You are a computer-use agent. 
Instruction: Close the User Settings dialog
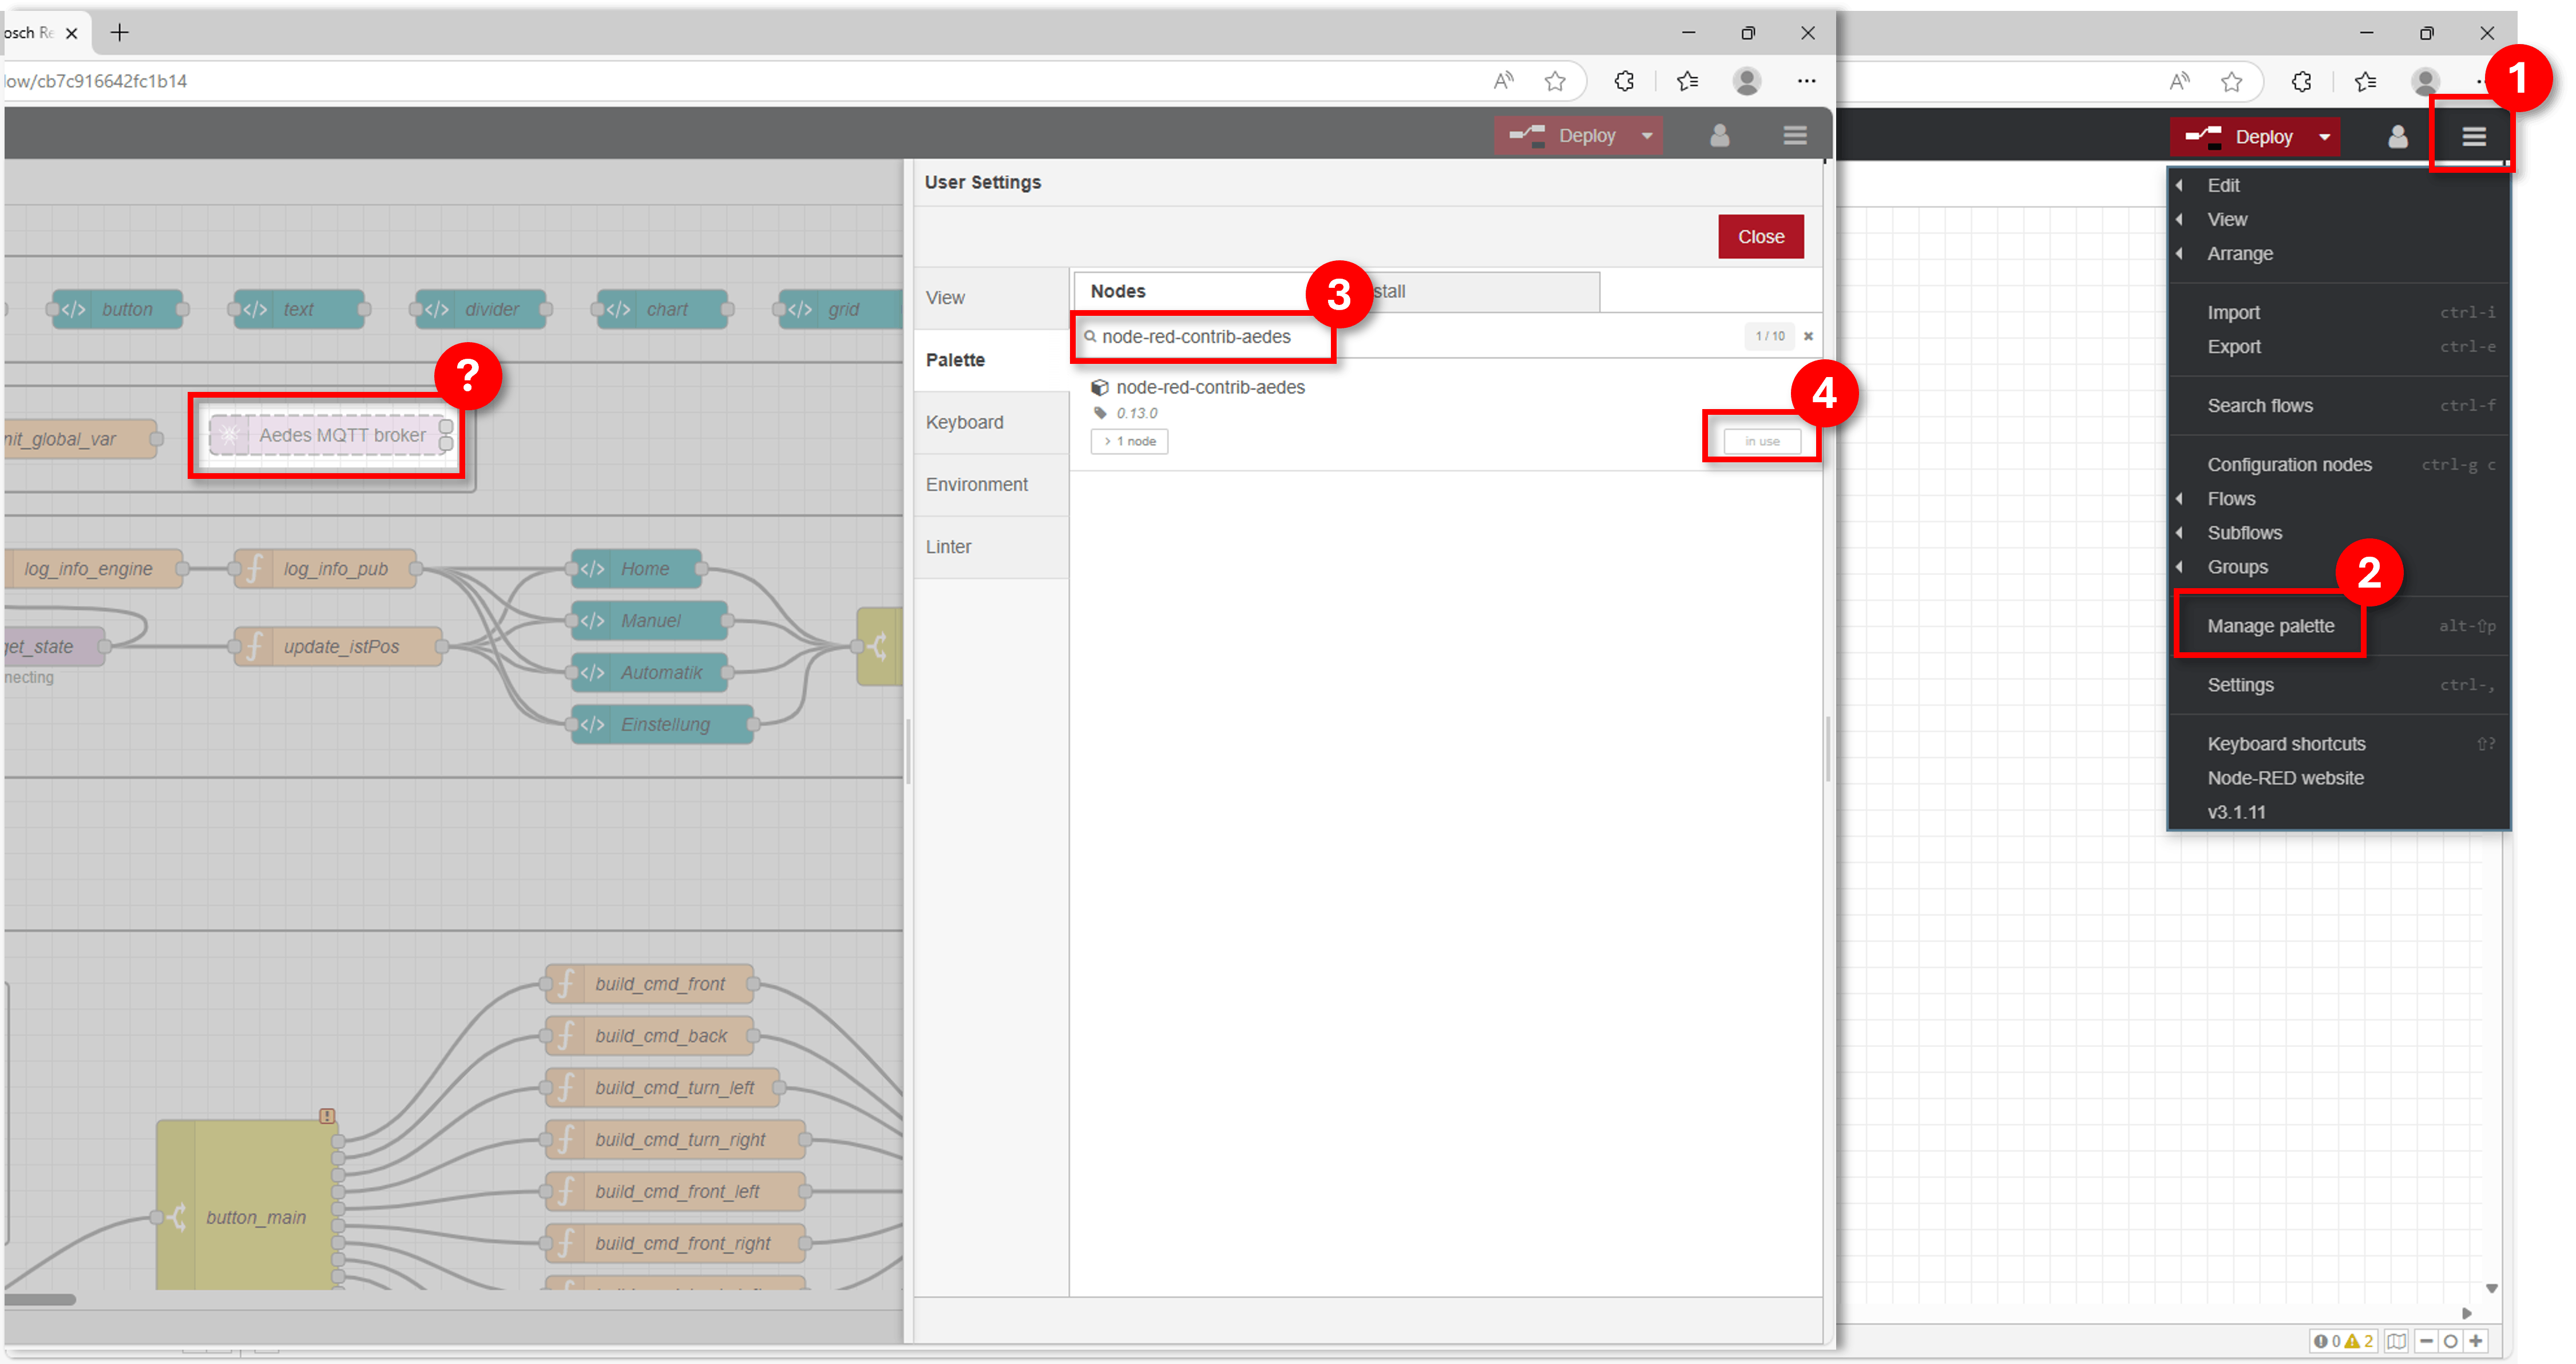(x=1760, y=237)
